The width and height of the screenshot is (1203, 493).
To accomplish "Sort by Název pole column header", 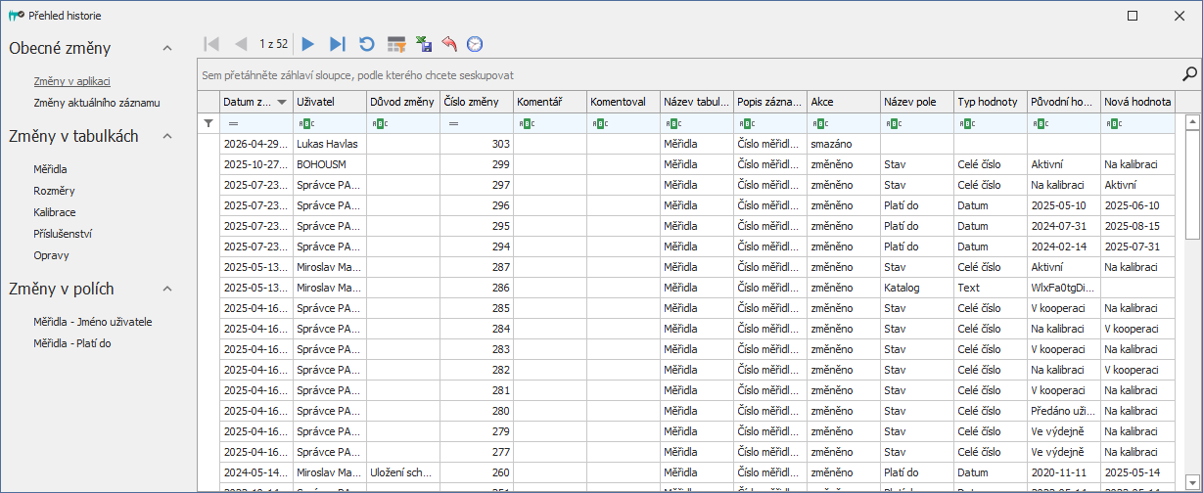I will coord(917,102).
